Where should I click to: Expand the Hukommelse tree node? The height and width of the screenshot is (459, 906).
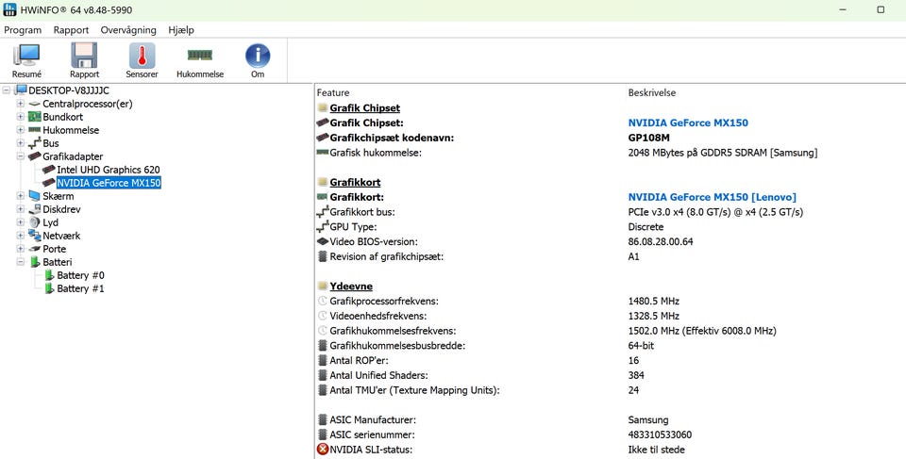(21, 130)
